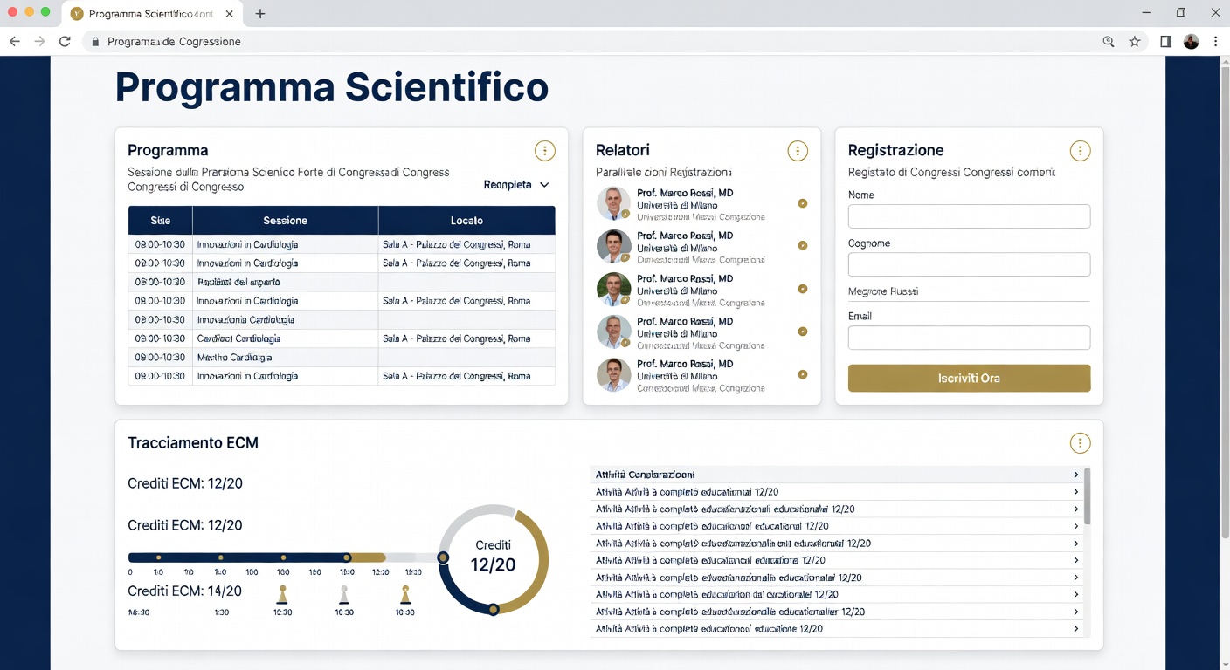Click the Sessione column header
1230x670 pixels.
285,221
